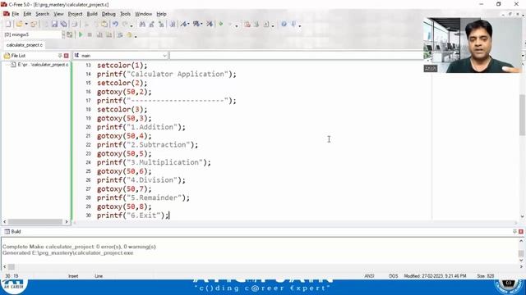The width and height of the screenshot is (526, 295).
Task: Click the Complete Make build output line
Action: coord(79,247)
